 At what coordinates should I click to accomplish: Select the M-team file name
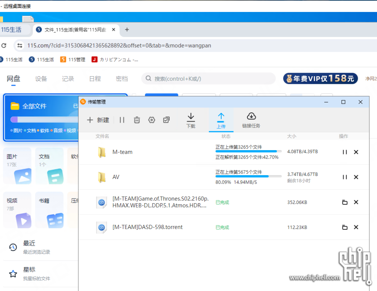point(122,152)
